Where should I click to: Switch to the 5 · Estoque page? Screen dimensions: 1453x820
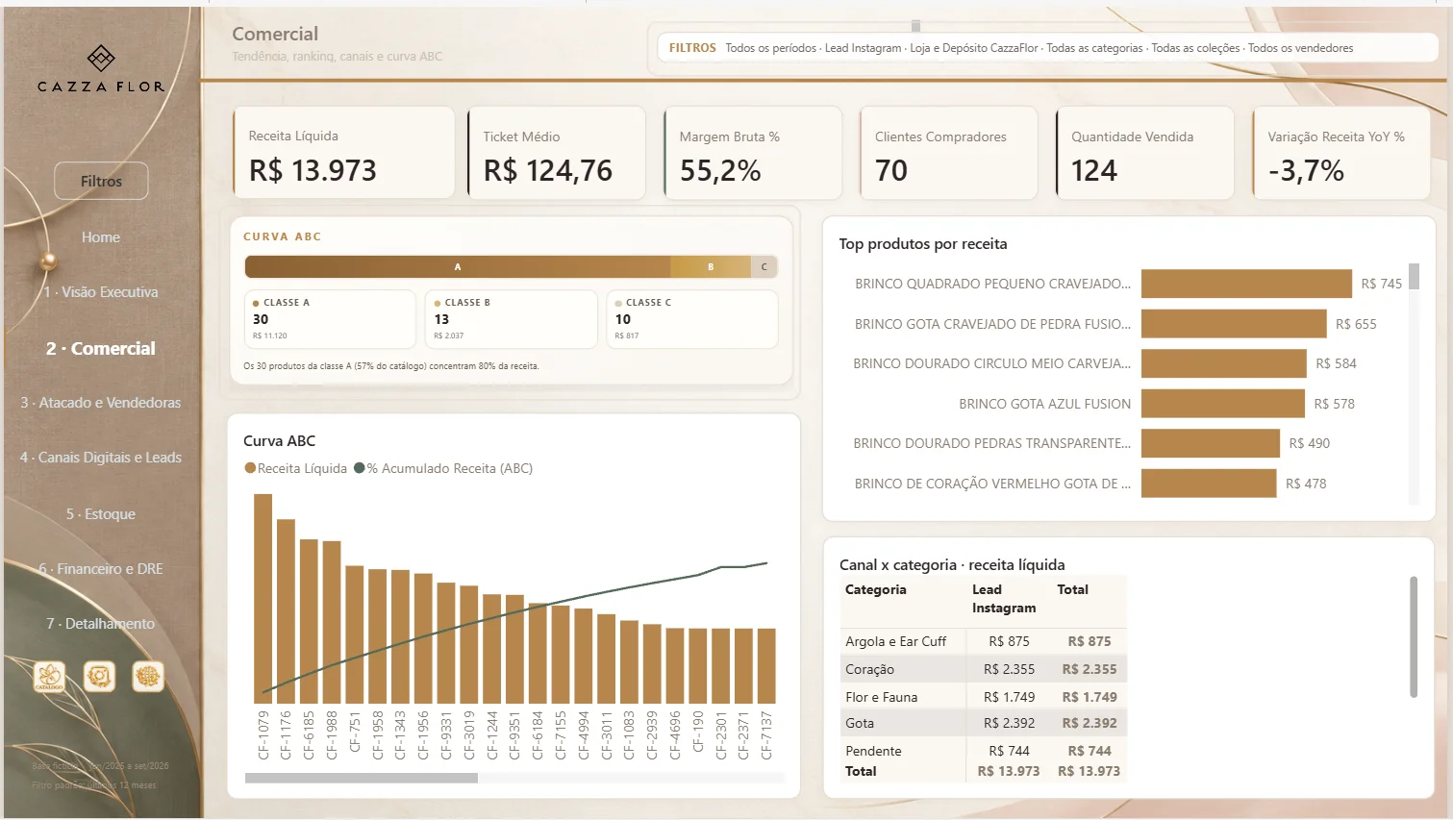[x=101, y=514]
